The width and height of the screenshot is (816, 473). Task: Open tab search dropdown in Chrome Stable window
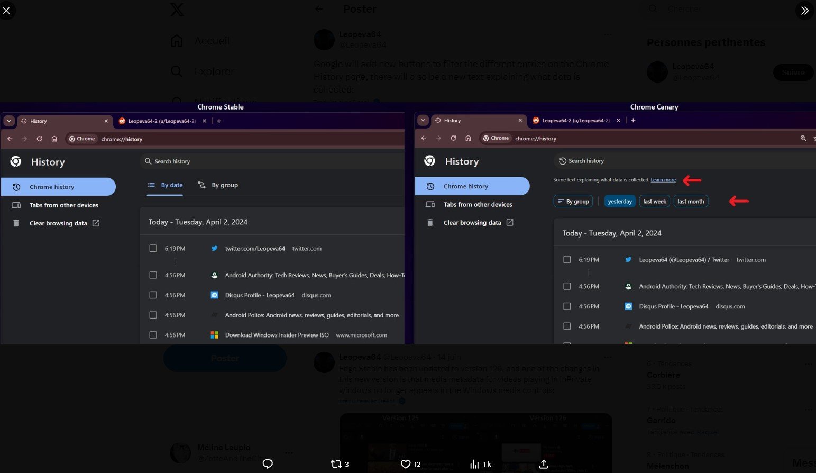coord(9,121)
